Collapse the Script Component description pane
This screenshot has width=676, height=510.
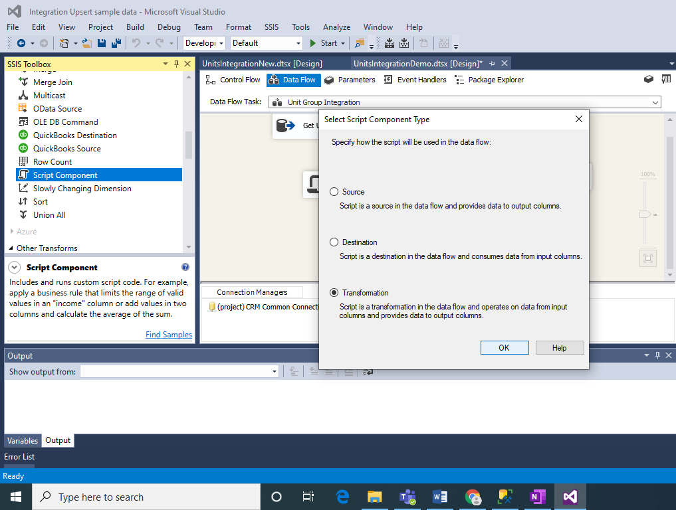pyautogui.click(x=14, y=268)
